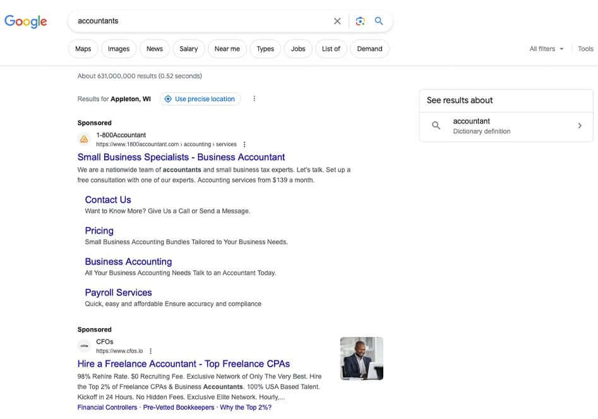Click the 1-800Accountant favicon
The image size is (598, 419).
(x=84, y=139)
